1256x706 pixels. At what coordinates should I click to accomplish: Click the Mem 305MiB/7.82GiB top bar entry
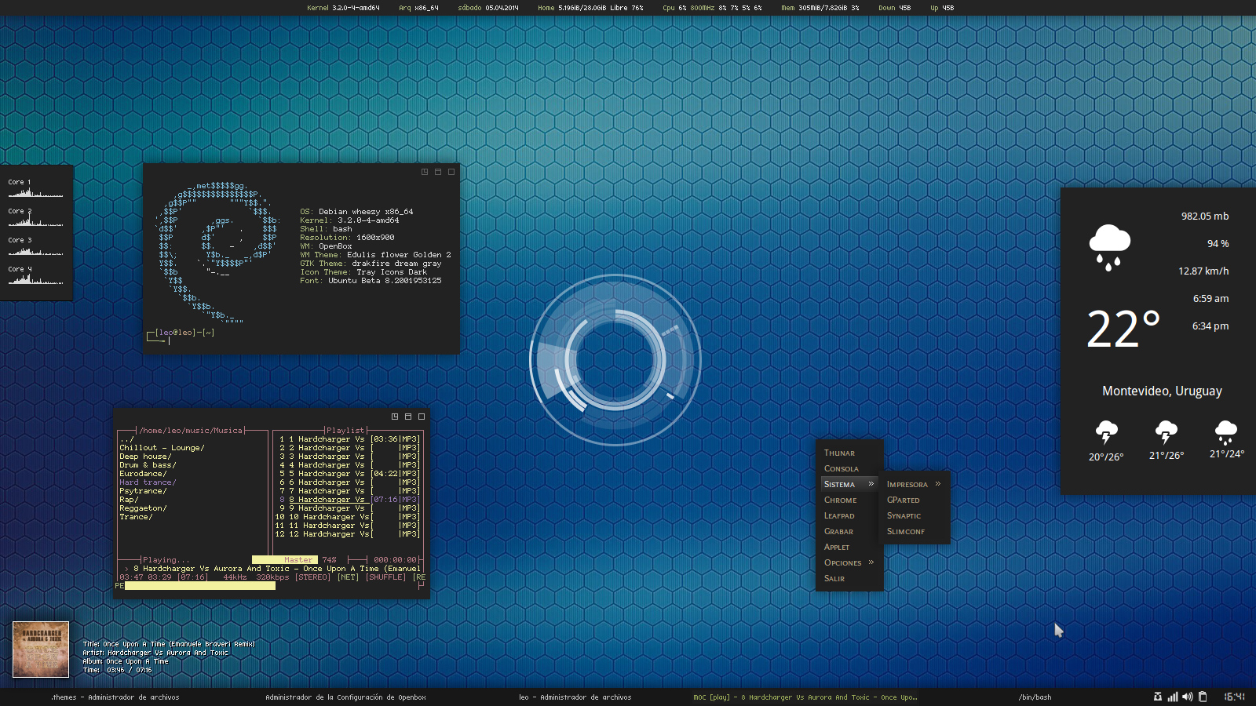(x=820, y=8)
